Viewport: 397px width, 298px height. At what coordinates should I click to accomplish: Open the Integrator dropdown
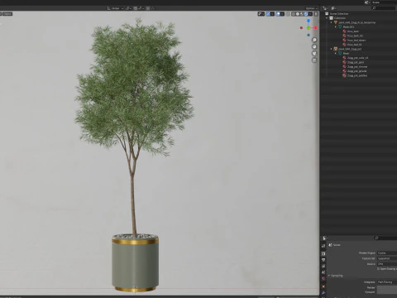point(387,282)
